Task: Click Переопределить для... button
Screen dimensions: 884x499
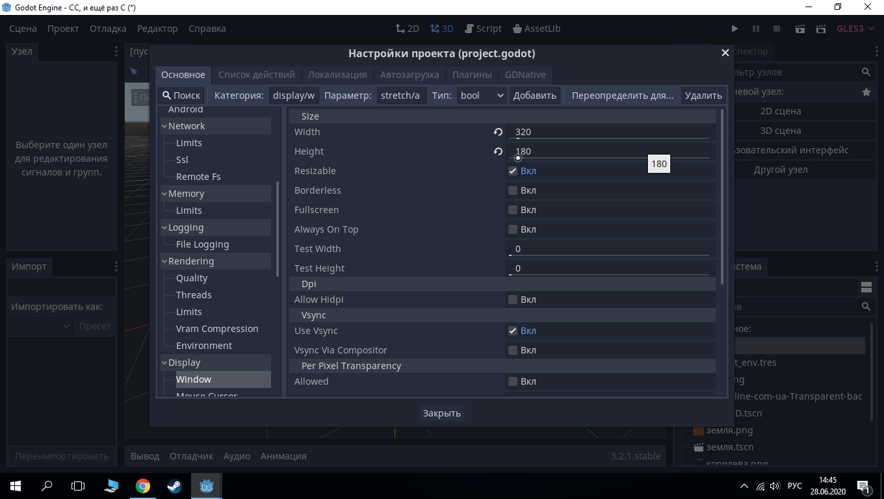Action: pos(623,96)
